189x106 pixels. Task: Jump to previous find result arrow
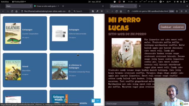141,103
